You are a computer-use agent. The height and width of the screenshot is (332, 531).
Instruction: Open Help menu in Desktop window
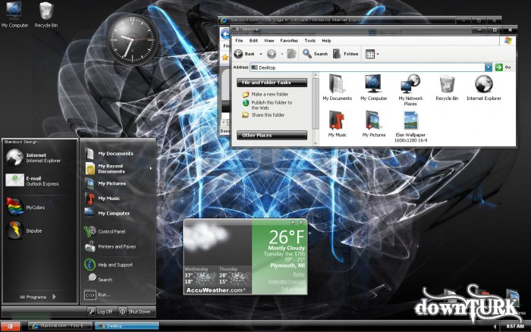pyautogui.click(x=326, y=41)
